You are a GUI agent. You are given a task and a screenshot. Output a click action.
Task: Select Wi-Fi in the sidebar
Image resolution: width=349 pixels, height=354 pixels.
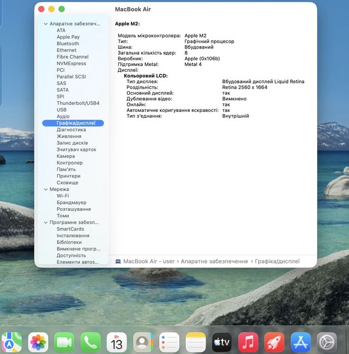(x=63, y=196)
